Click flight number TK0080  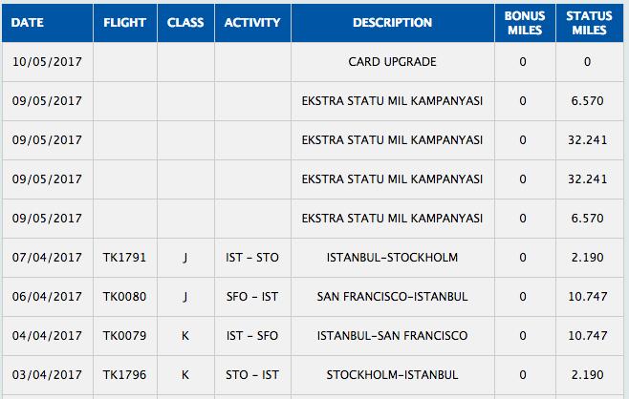click(125, 297)
